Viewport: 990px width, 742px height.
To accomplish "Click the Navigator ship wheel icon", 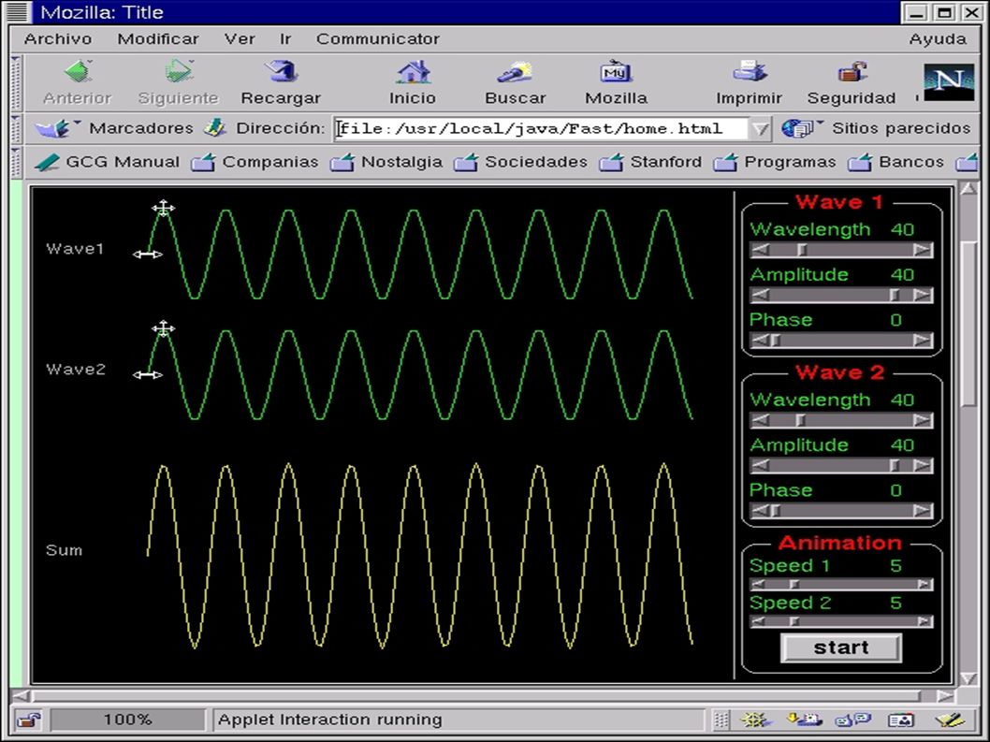I will click(755, 720).
